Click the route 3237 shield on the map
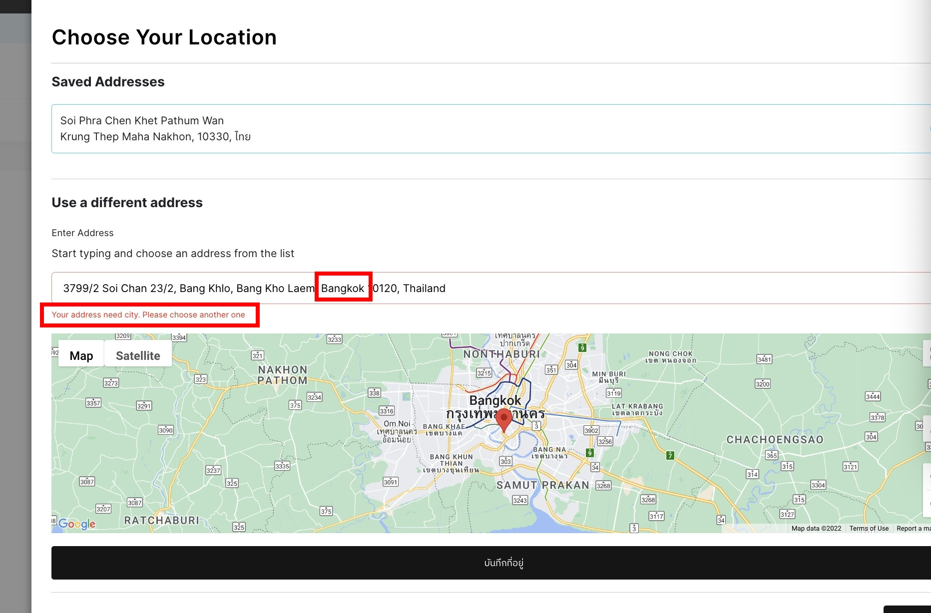Viewport: 931px width, 613px height. click(213, 470)
